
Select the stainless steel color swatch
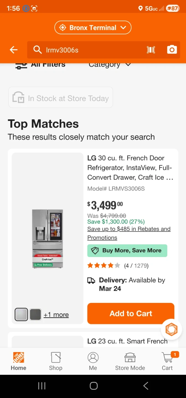(21, 315)
